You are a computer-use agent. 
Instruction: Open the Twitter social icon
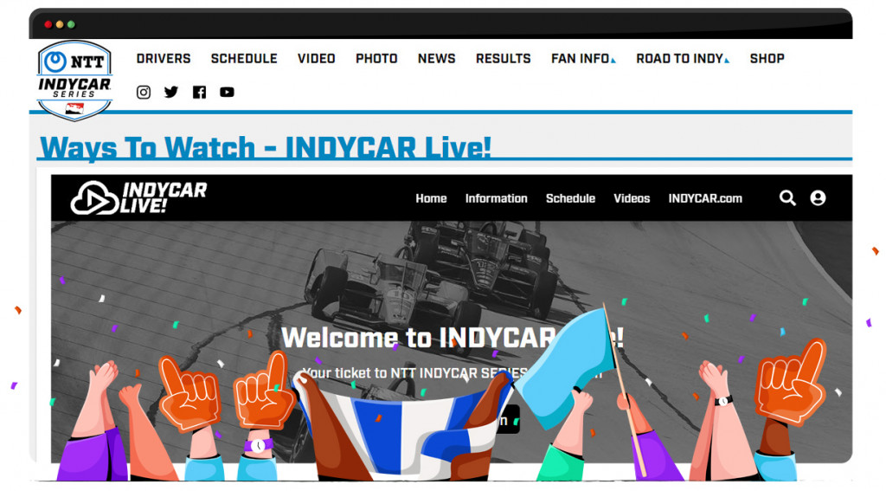pos(171,92)
